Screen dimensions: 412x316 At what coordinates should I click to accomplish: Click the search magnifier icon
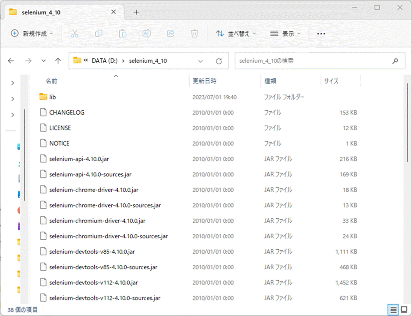click(x=395, y=61)
